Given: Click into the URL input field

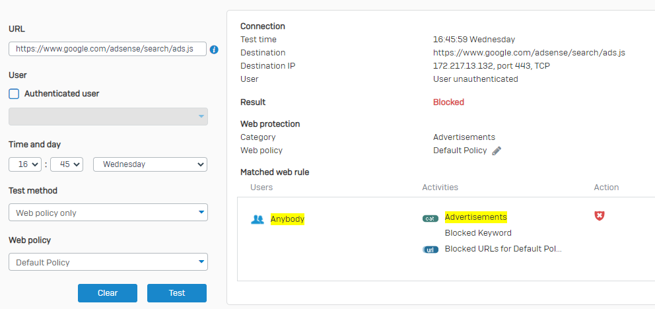Looking at the screenshot, I should pos(108,49).
